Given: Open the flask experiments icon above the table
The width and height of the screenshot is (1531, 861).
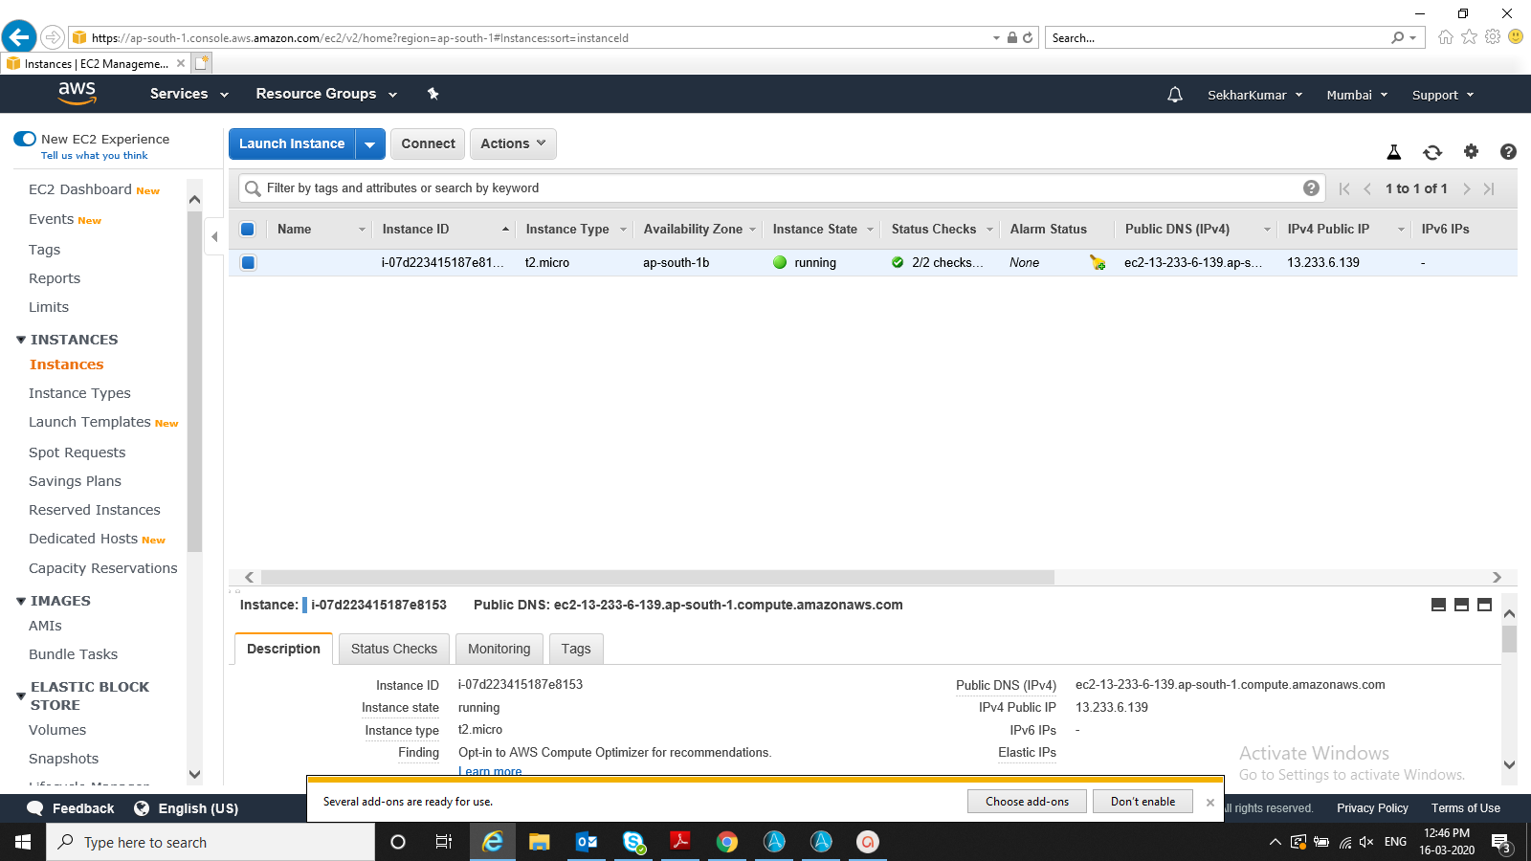Looking at the screenshot, I should click(x=1394, y=152).
